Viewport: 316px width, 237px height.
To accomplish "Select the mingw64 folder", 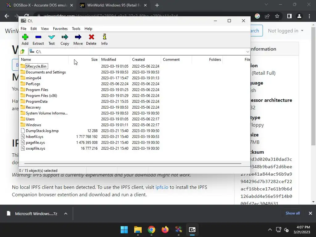I will pos(33,78).
